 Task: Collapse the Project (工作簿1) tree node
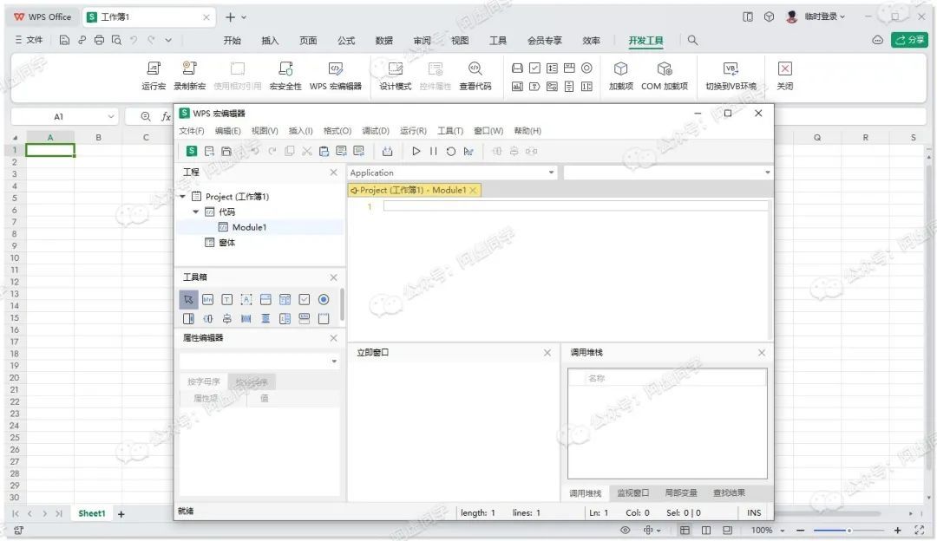click(x=183, y=197)
